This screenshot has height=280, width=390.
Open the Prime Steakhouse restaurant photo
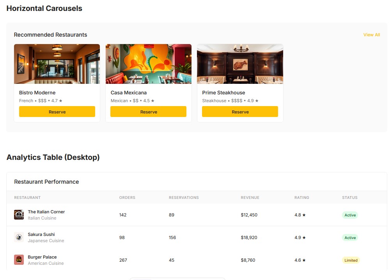coord(240,64)
